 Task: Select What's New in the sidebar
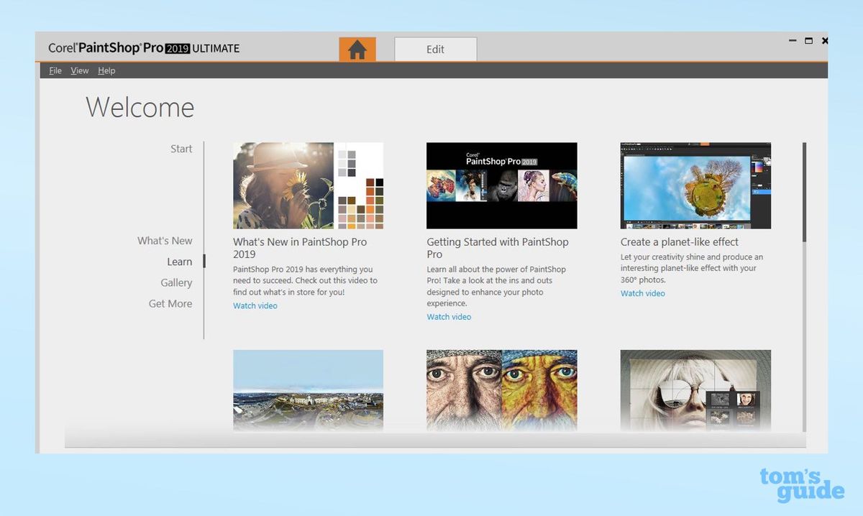coord(165,241)
